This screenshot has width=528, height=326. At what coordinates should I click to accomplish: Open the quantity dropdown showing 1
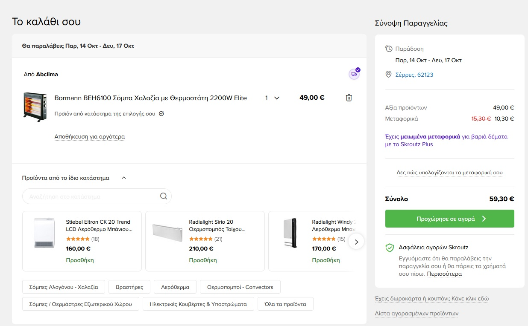pos(272,98)
